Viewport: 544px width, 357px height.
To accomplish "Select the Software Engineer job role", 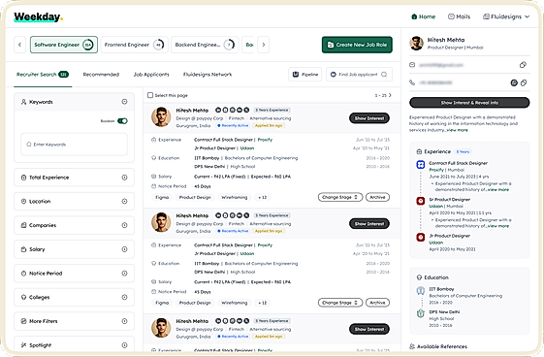I will (64, 45).
